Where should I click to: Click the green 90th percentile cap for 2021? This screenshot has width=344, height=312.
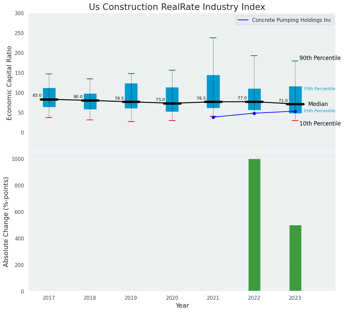tap(213, 38)
